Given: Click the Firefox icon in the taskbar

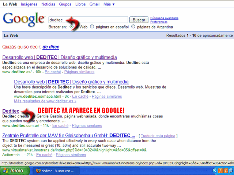Looking at the screenshot, I should click(38, 171).
